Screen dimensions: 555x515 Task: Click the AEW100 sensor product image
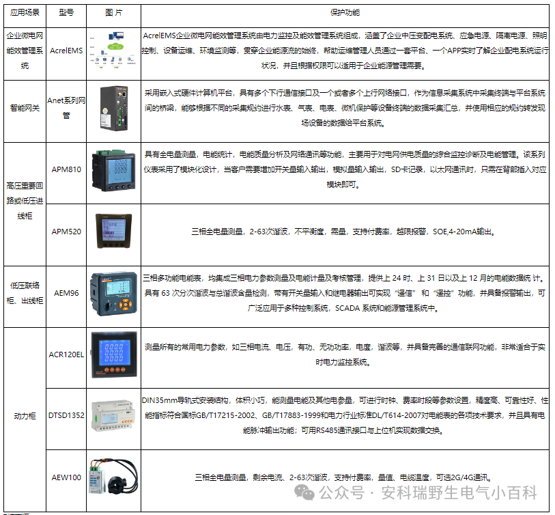click(x=113, y=477)
